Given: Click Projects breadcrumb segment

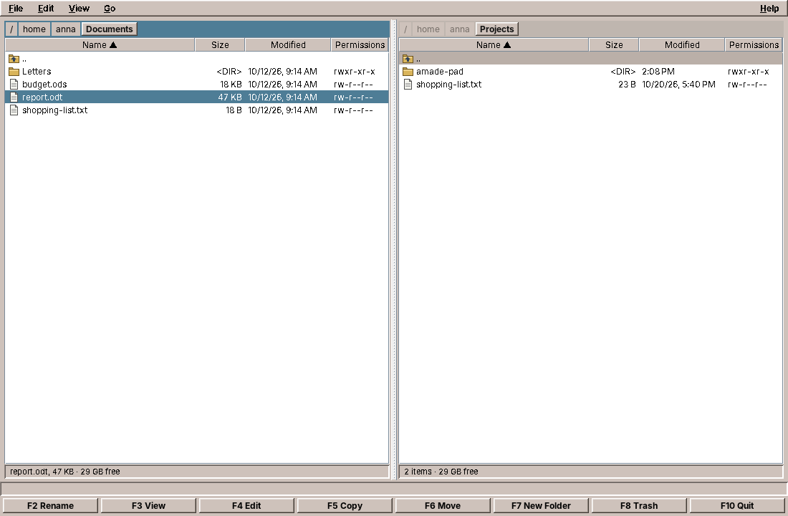Looking at the screenshot, I should click(x=497, y=29).
